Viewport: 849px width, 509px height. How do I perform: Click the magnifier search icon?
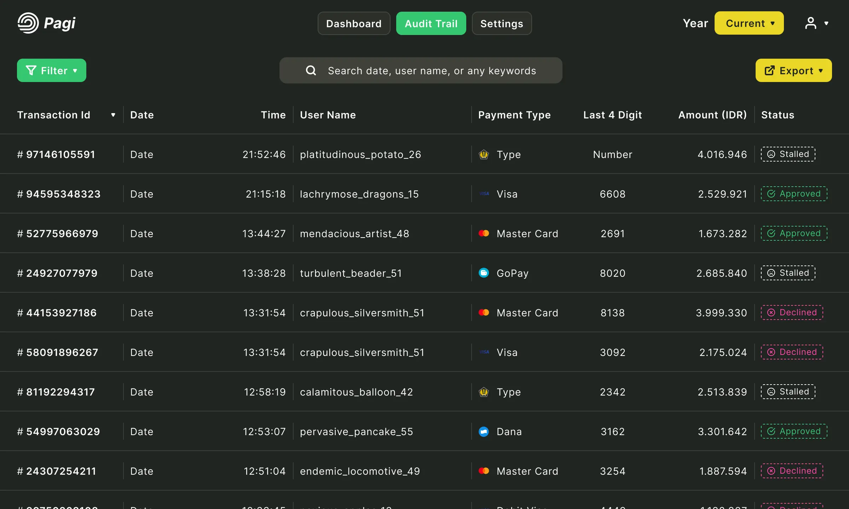pos(311,70)
